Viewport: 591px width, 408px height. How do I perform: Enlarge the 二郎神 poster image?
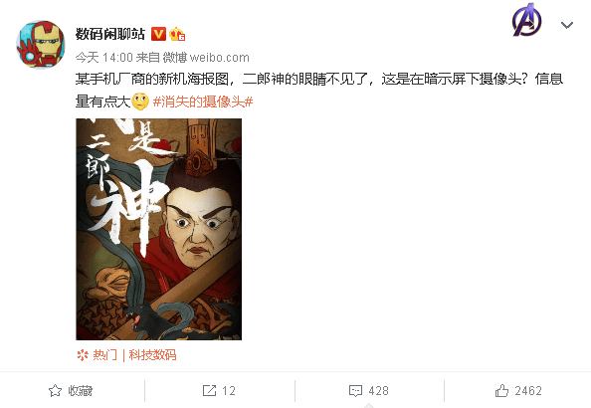tap(158, 229)
